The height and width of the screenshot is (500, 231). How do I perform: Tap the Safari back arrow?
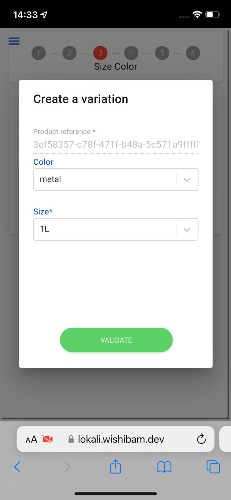pos(17,467)
